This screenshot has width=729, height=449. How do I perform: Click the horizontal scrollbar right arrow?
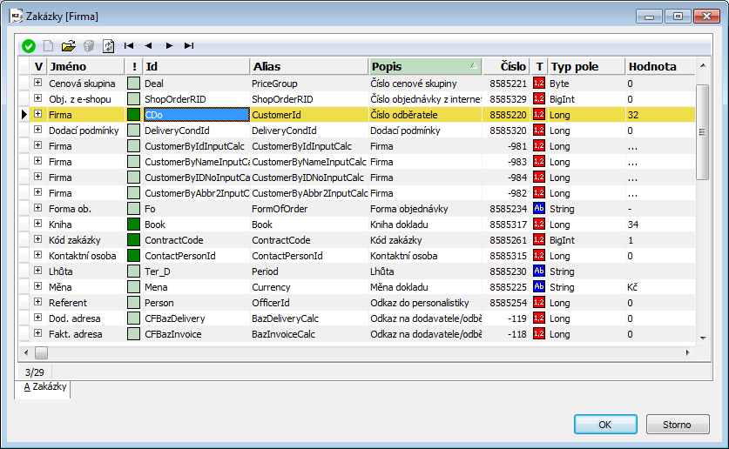click(687, 353)
